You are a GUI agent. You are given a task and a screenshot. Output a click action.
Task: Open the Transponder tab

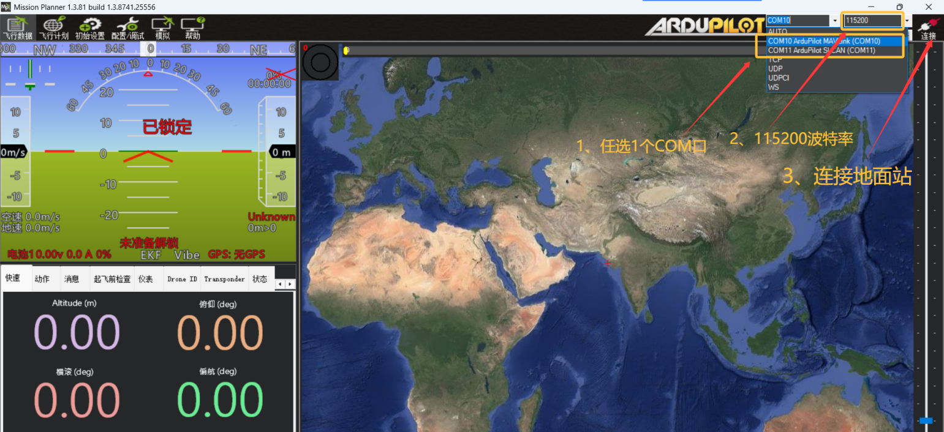[x=224, y=279]
